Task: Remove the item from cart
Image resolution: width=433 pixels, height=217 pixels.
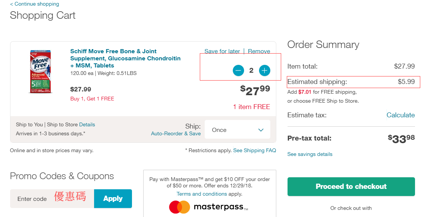Action: (259, 51)
